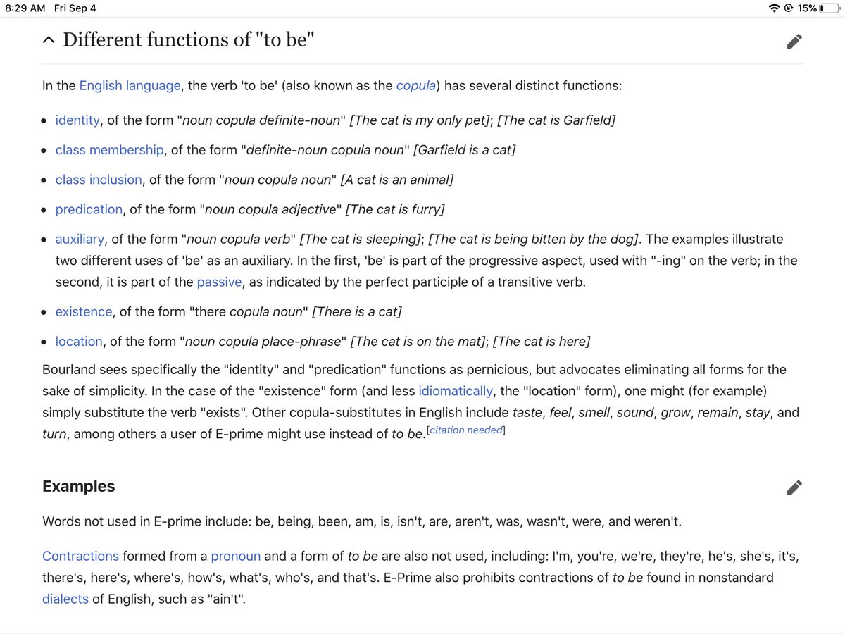The height and width of the screenshot is (634, 845).
Task: Open the "dialects" link
Action: (x=65, y=599)
